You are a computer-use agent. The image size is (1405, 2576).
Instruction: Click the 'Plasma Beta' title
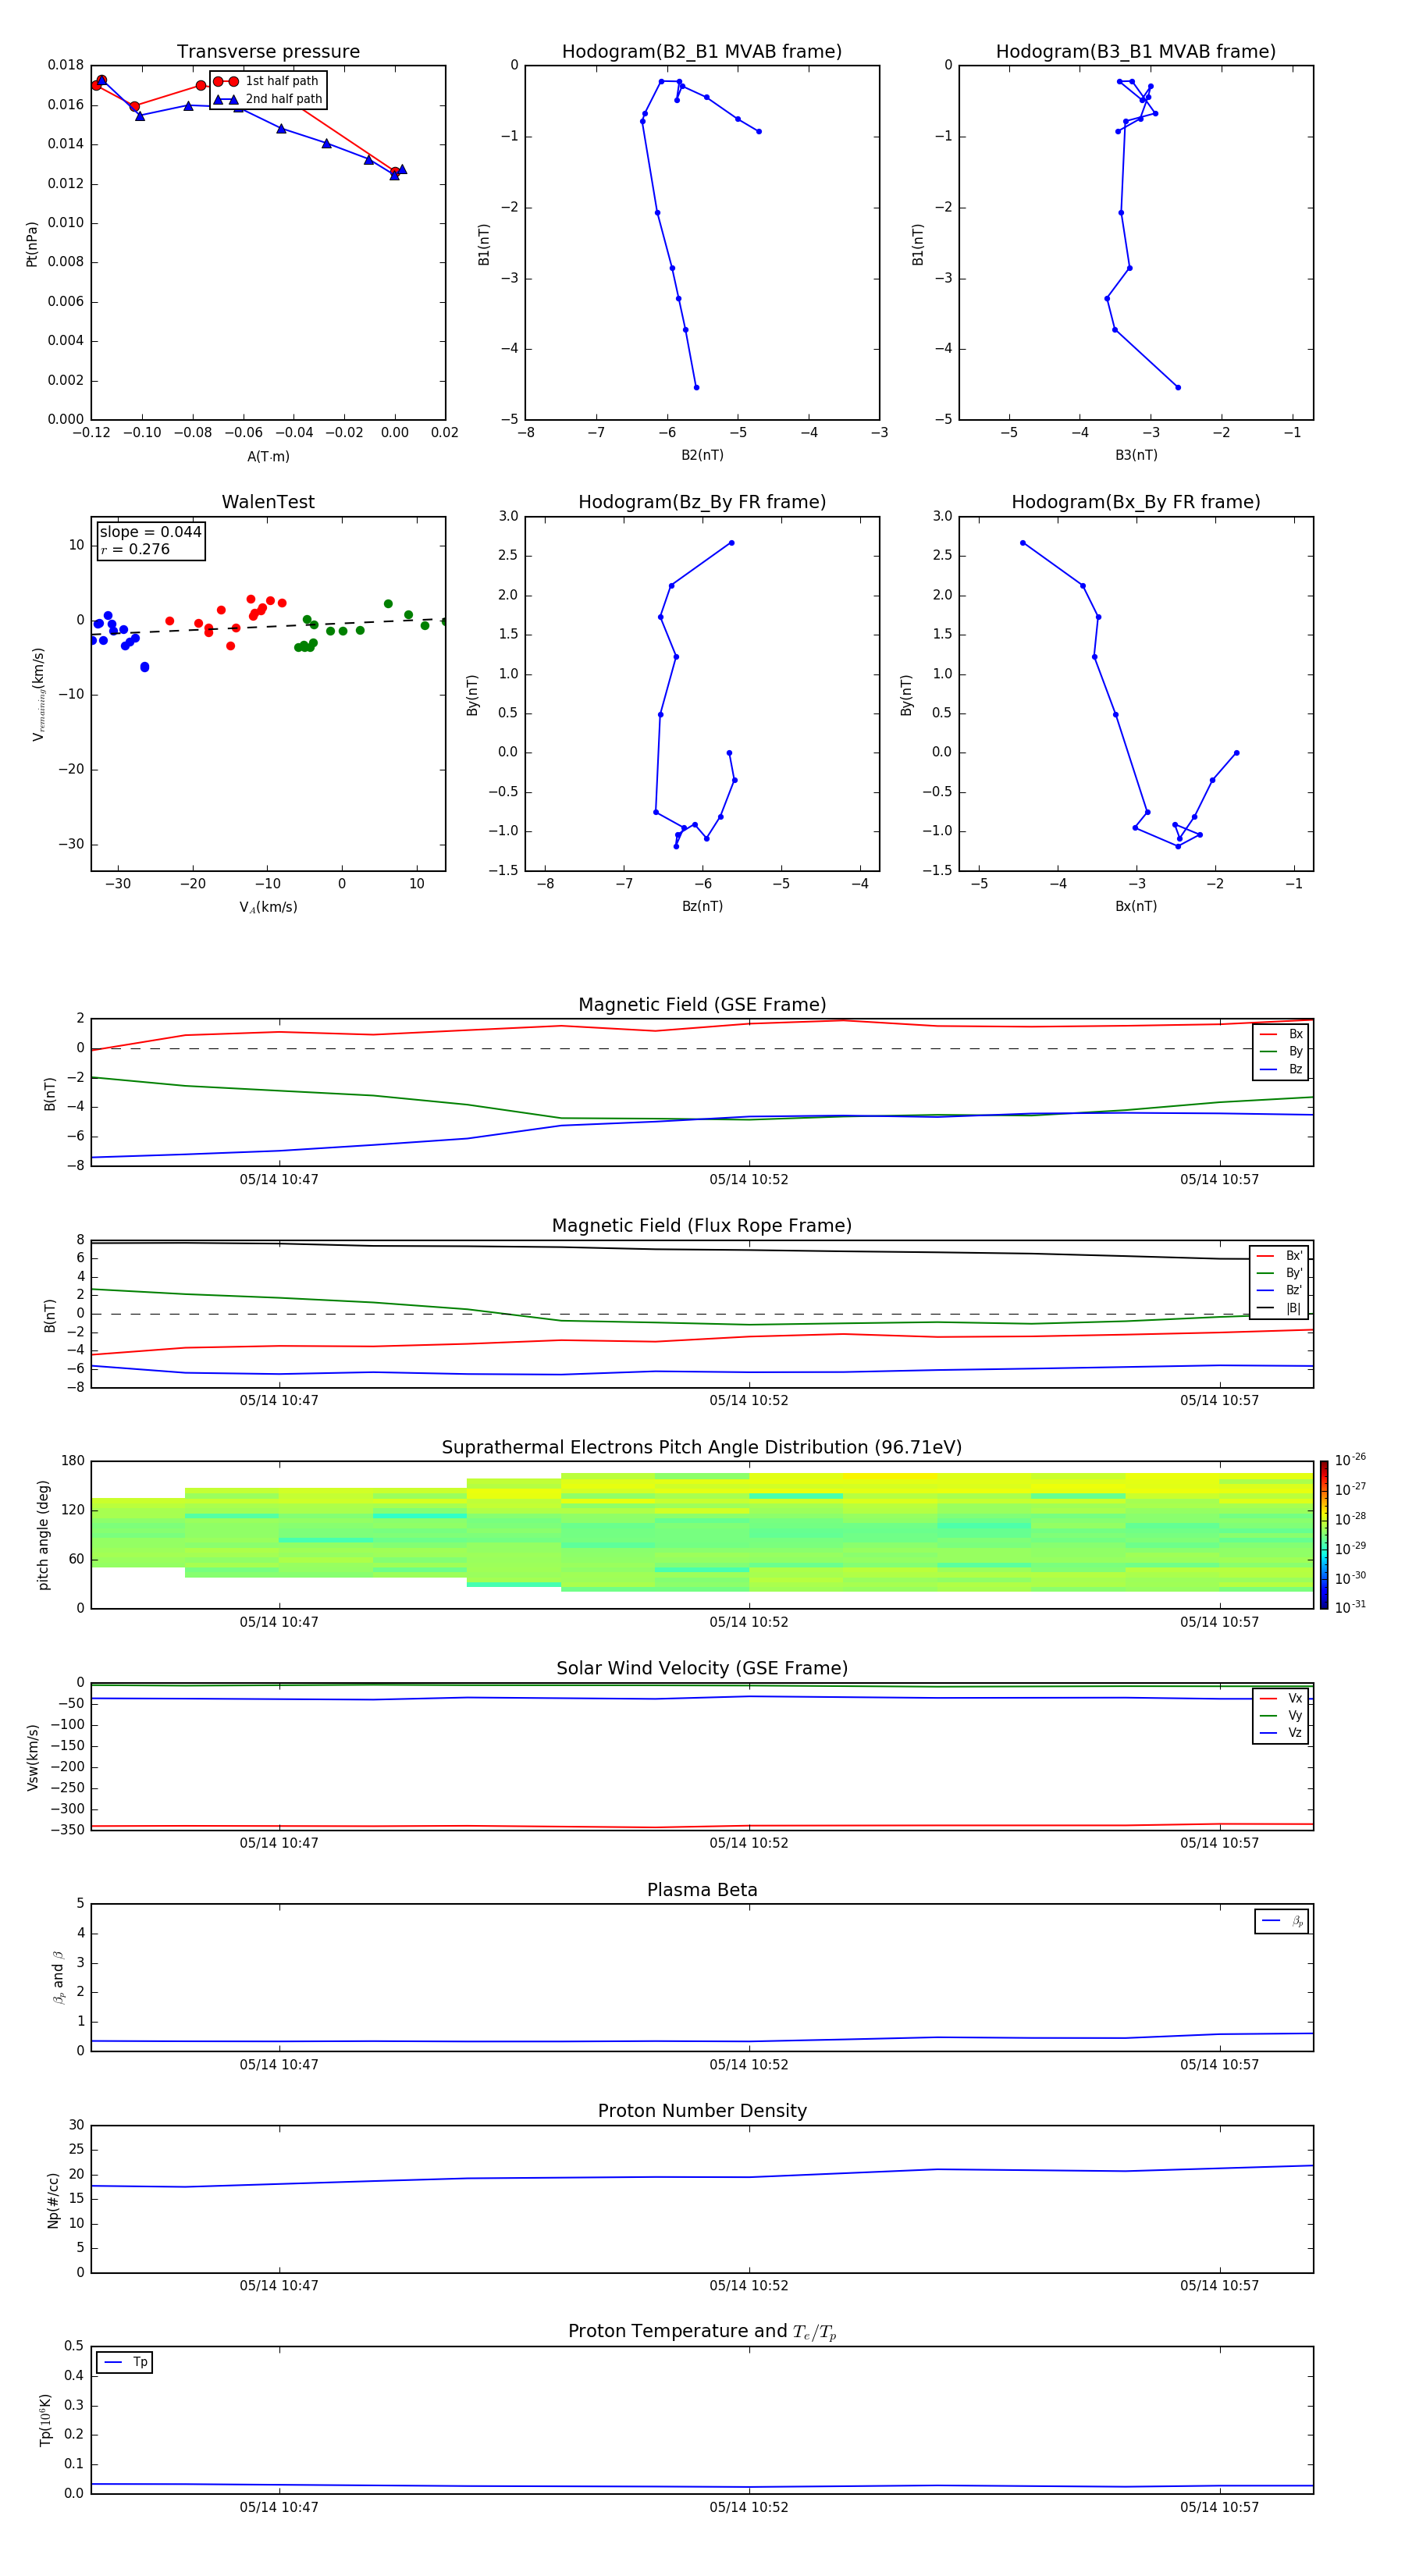click(702, 1890)
